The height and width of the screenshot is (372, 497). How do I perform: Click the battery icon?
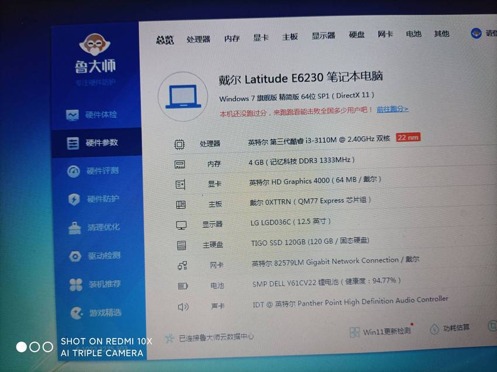183,287
